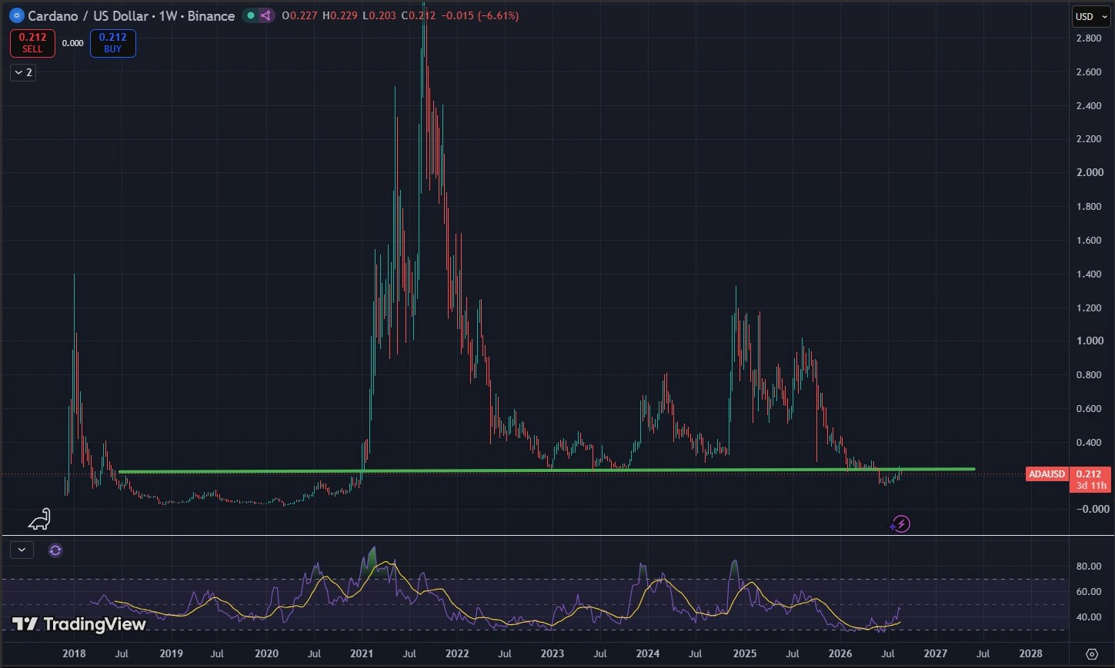Open the purple lightning bolt event icon

coord(902,524)
